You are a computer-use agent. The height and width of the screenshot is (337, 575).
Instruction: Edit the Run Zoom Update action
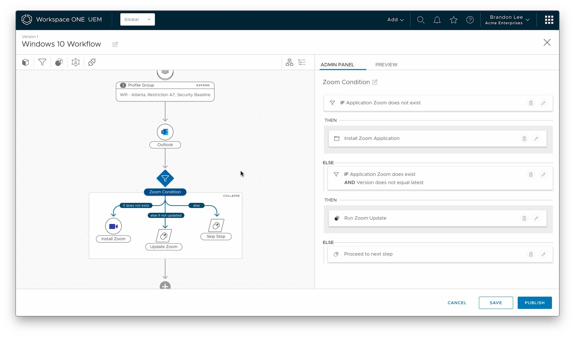536,218
